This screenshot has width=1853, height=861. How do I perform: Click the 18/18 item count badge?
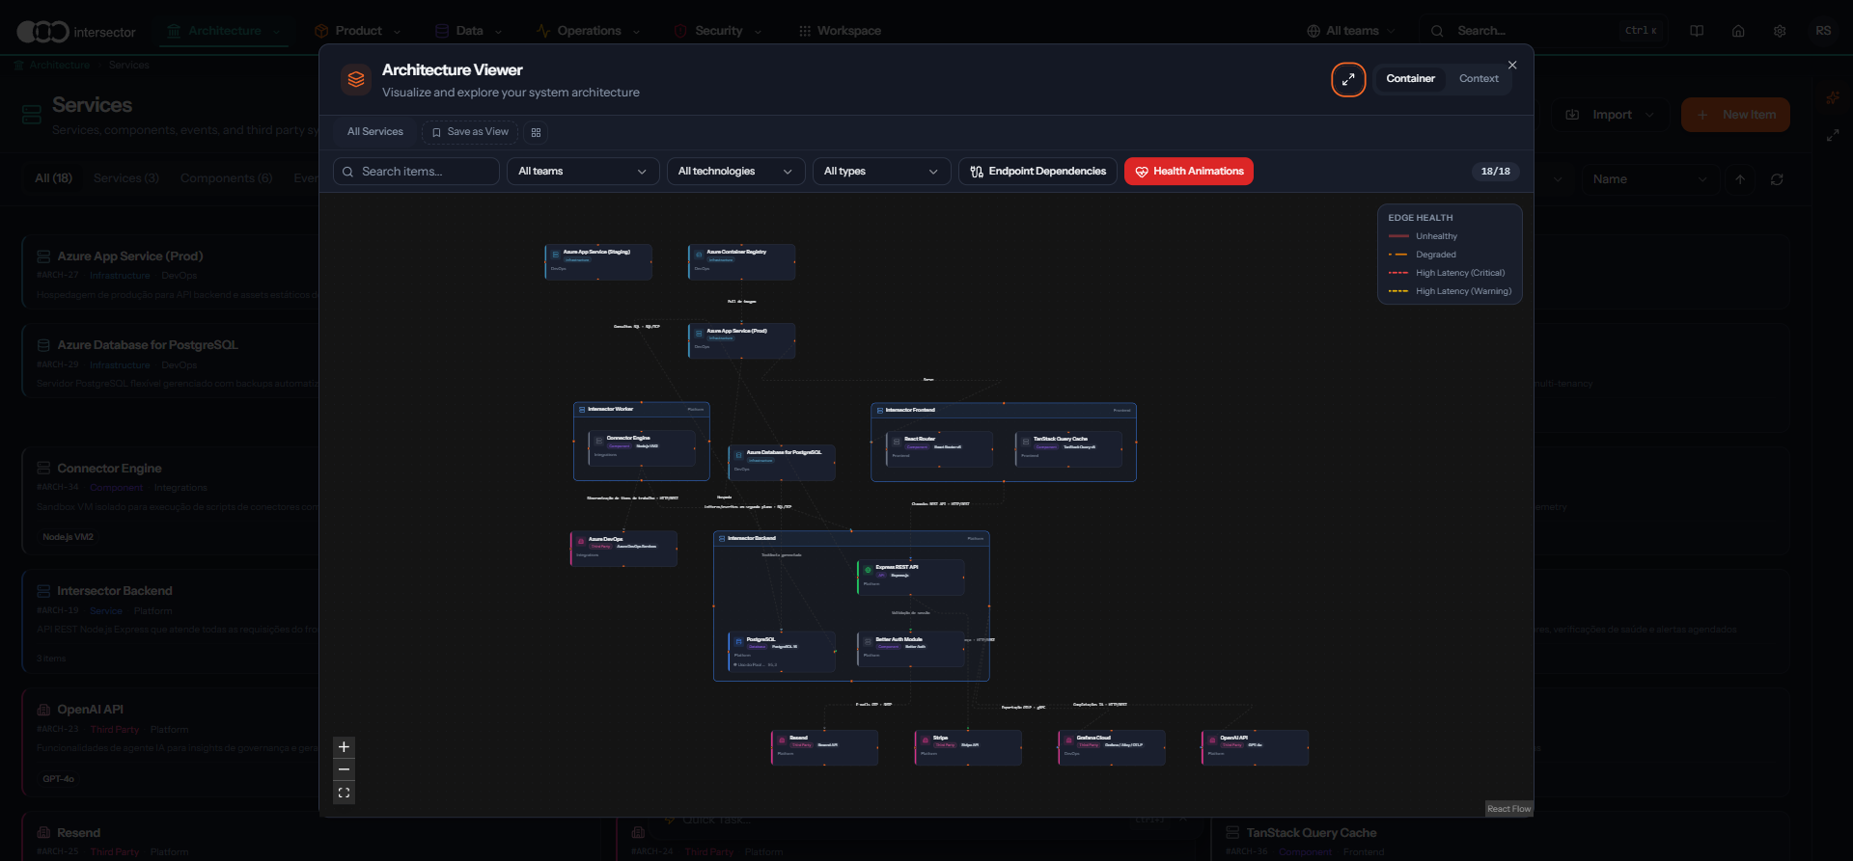tap(1495, 171)
